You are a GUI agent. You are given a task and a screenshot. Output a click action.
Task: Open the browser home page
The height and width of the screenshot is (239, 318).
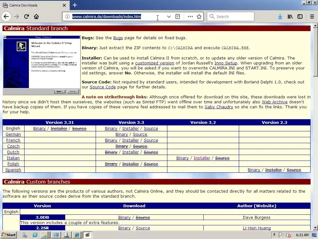tap(36, 16)
